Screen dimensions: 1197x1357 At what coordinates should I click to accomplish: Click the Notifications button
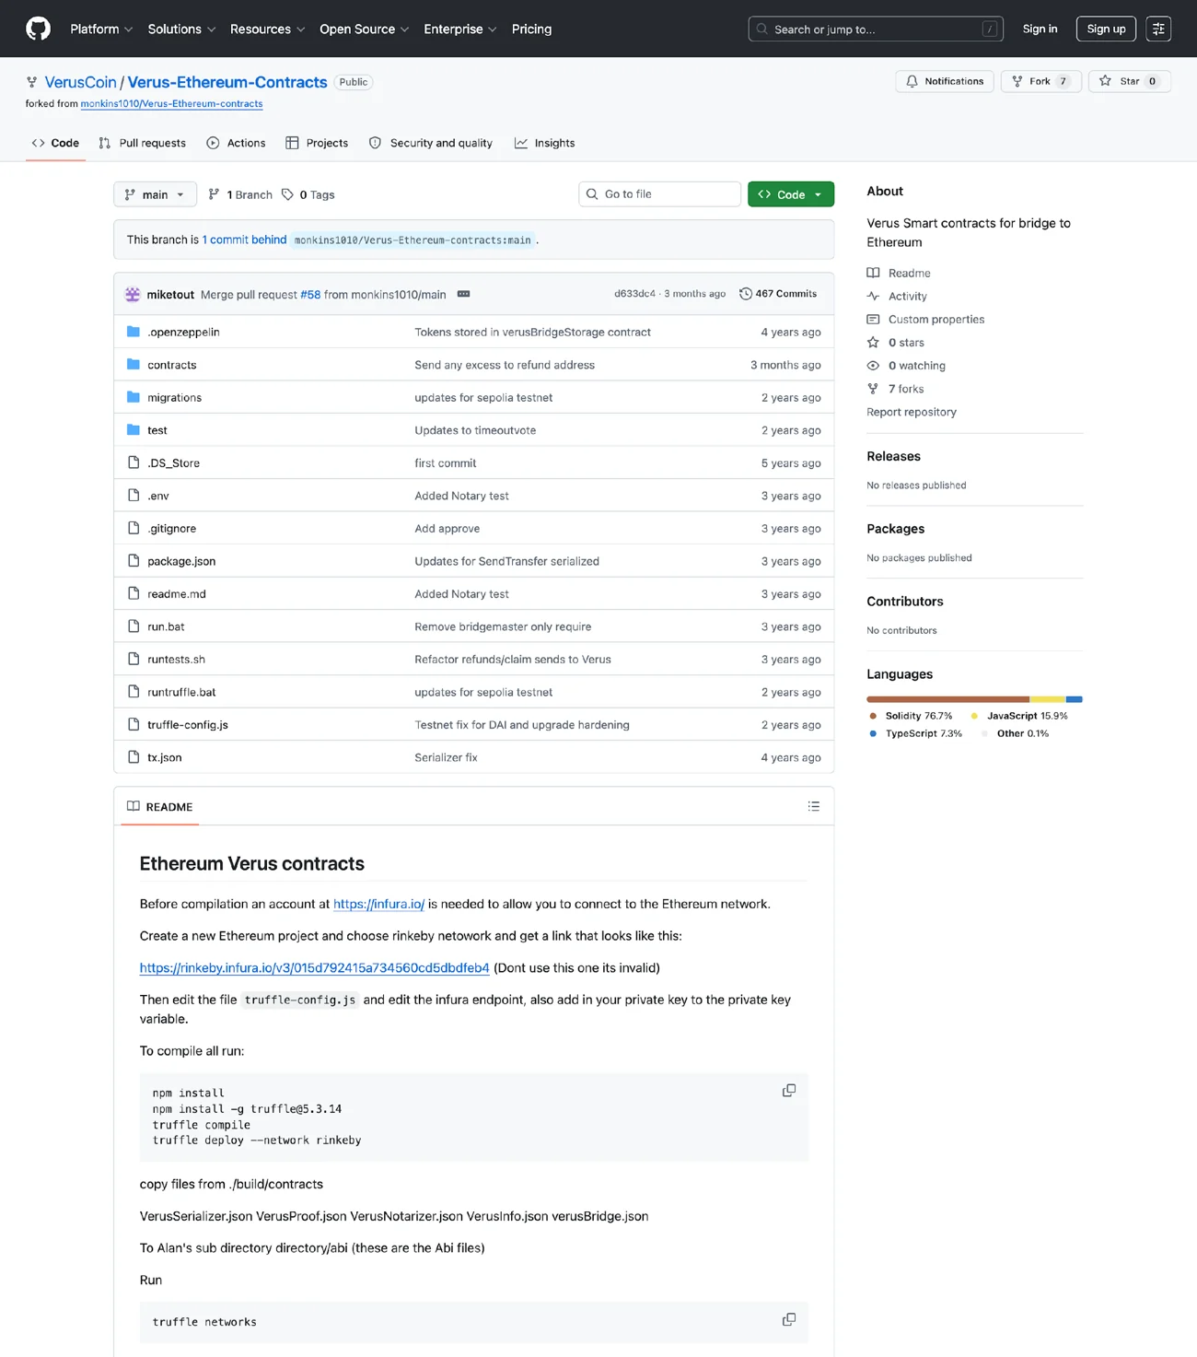(x=945, y=81)
